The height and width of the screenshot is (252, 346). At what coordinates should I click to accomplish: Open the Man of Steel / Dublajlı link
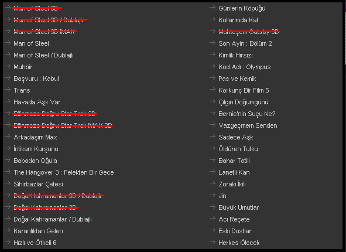[x=43, y=55]
